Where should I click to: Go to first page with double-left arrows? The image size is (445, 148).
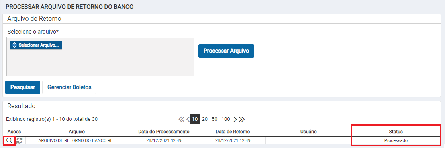182,119
